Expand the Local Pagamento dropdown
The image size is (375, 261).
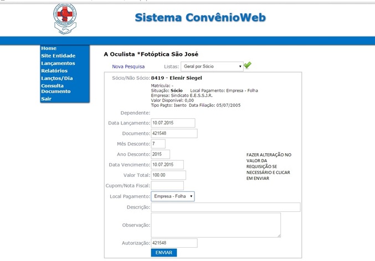tap(173, 196)
